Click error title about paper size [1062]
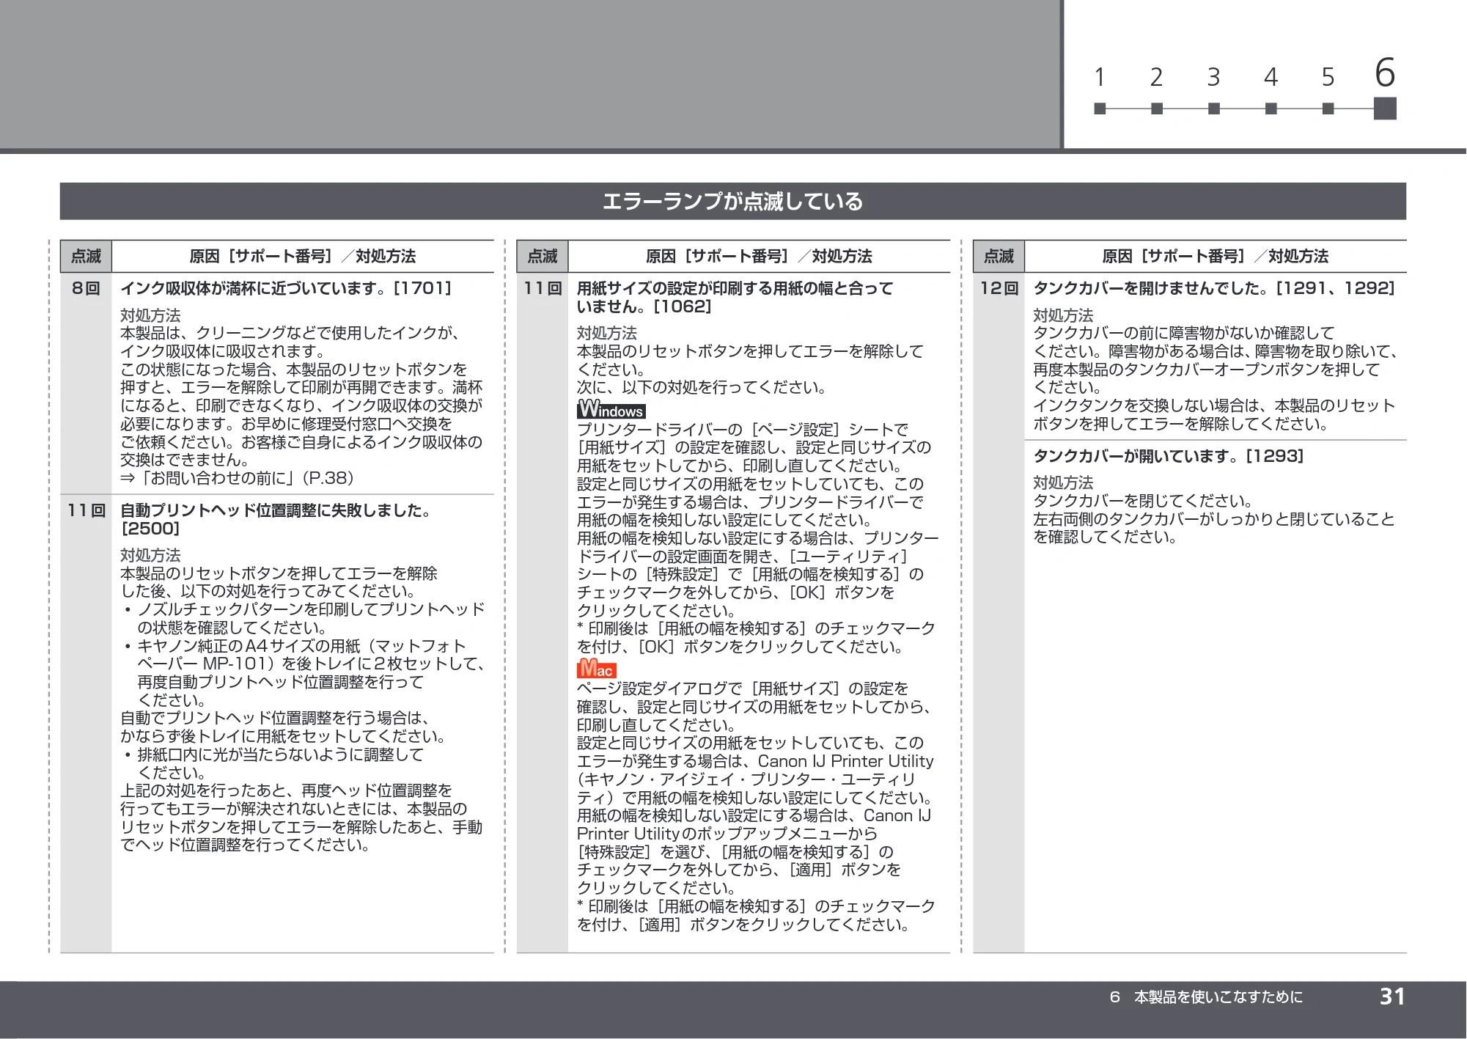Screen dimensions: 1467x1039 [735, 297]
